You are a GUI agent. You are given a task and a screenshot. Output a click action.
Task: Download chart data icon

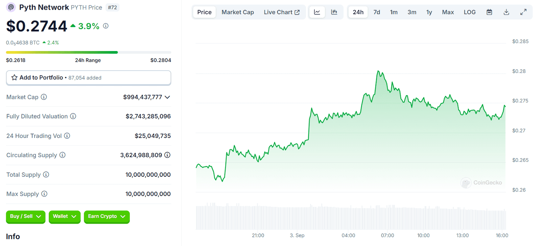click(x=506, y=12)
